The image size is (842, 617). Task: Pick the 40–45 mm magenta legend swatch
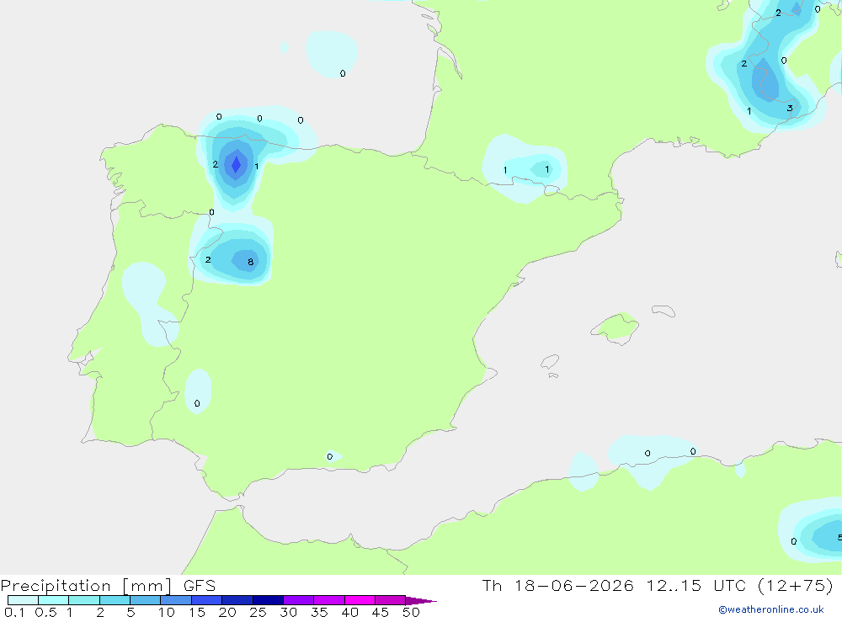pyautogui.click(x=360, y=600)
